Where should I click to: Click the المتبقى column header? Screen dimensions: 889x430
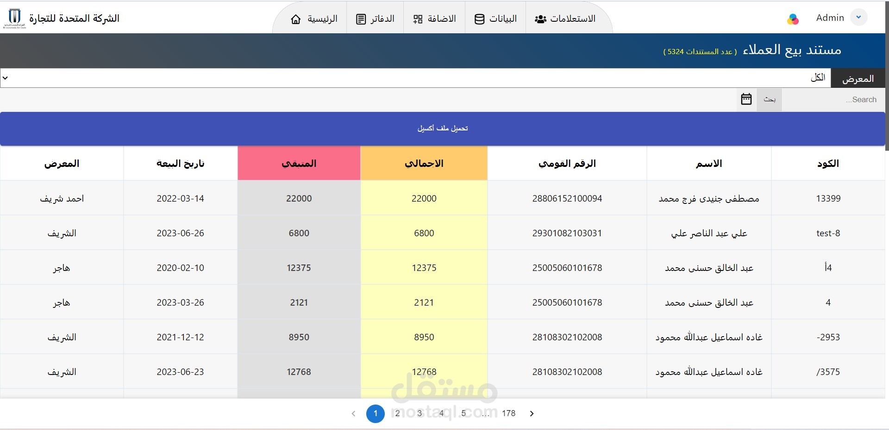pyautogui.click(x=299, y=164)
